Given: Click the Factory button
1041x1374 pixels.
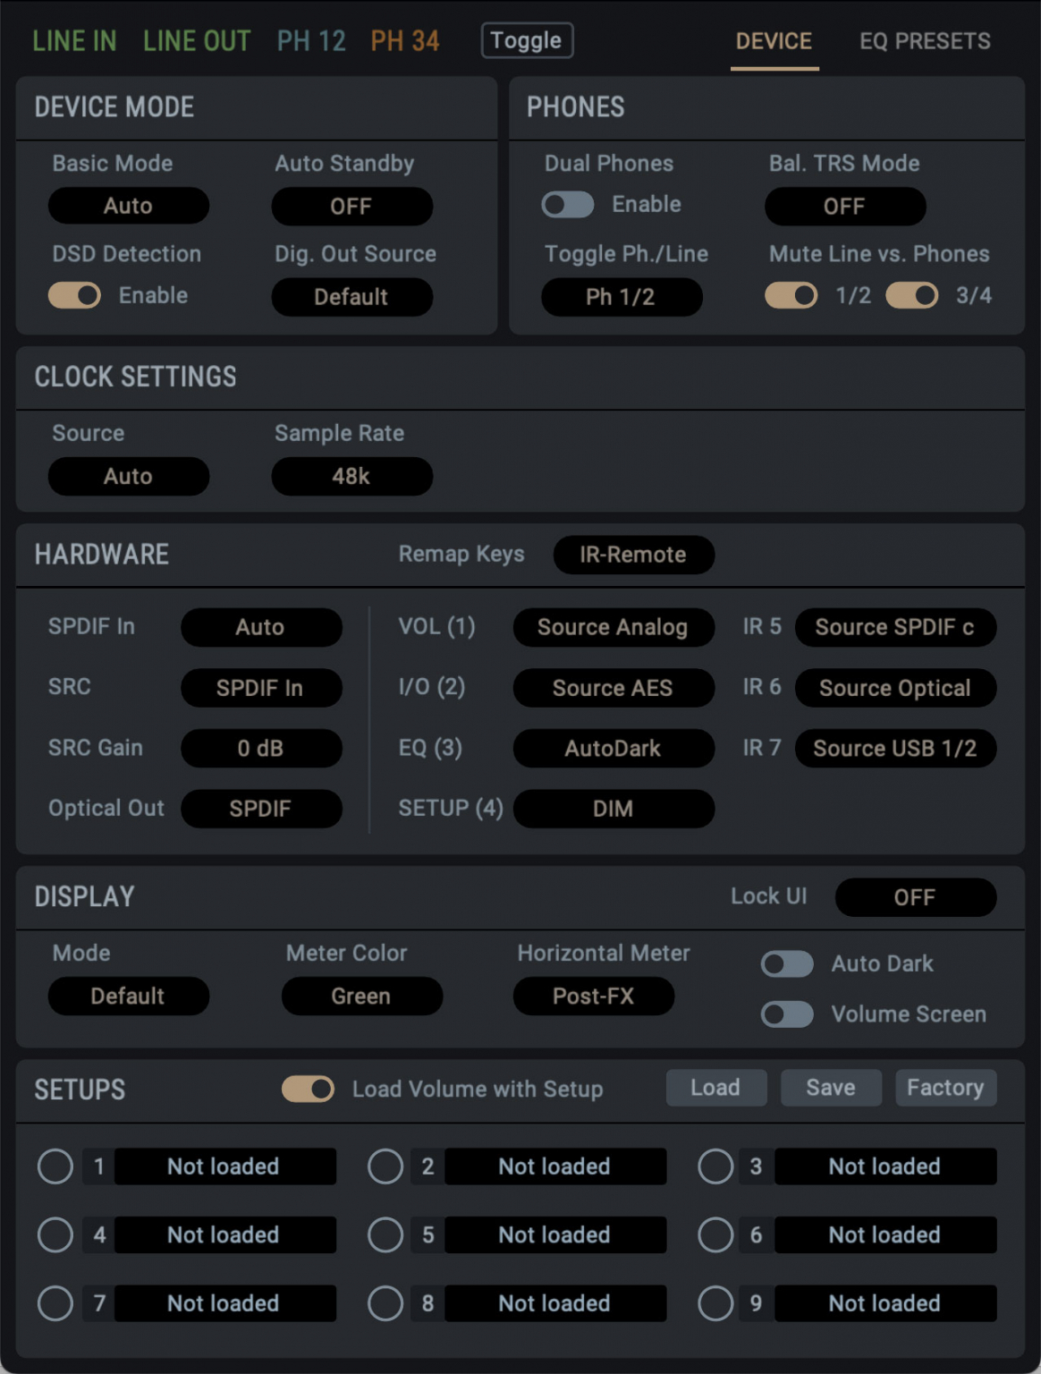Looking at the screenshot, I should [945, 1088].
